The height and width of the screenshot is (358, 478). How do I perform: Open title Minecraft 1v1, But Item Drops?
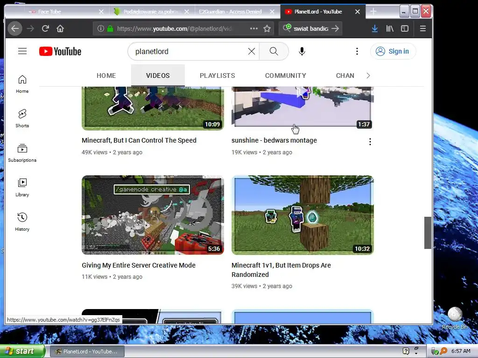click(281, 270)
